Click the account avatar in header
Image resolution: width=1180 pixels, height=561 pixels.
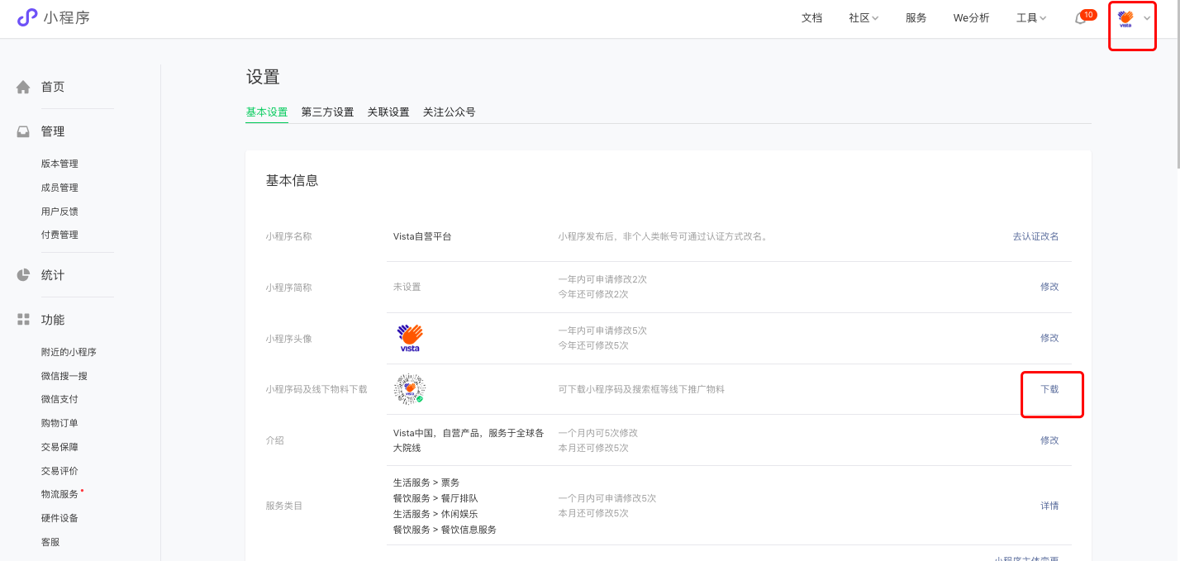[1125, 18]
